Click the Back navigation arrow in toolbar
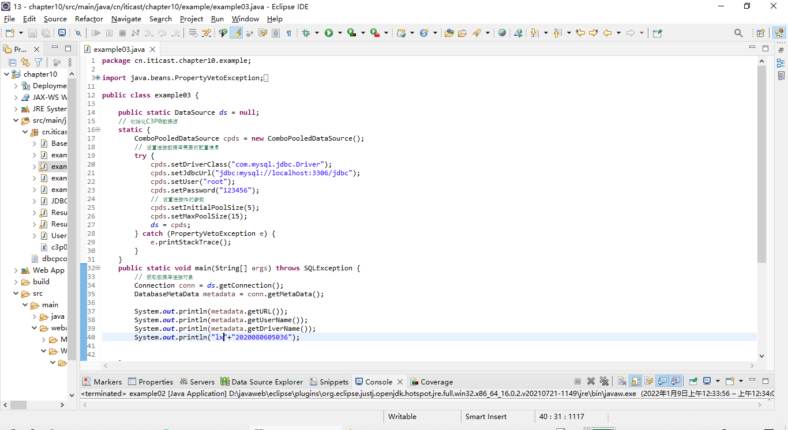 click(x=607, y=33)
